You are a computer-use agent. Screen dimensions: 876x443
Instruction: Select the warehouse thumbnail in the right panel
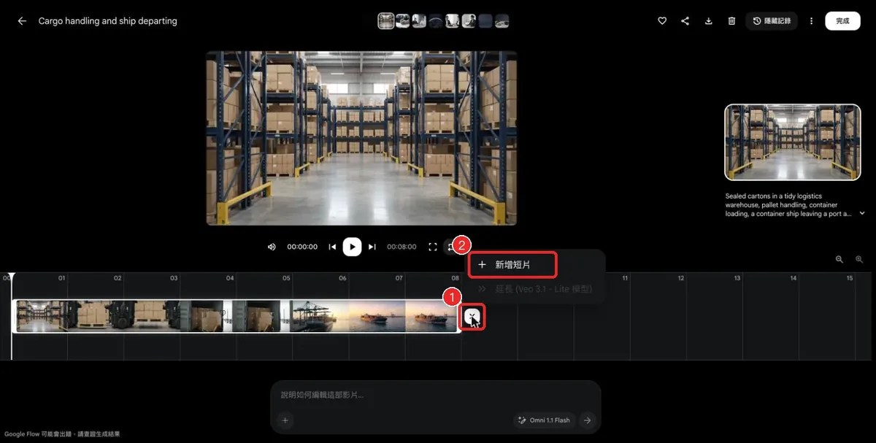click(x=792, y=142)
